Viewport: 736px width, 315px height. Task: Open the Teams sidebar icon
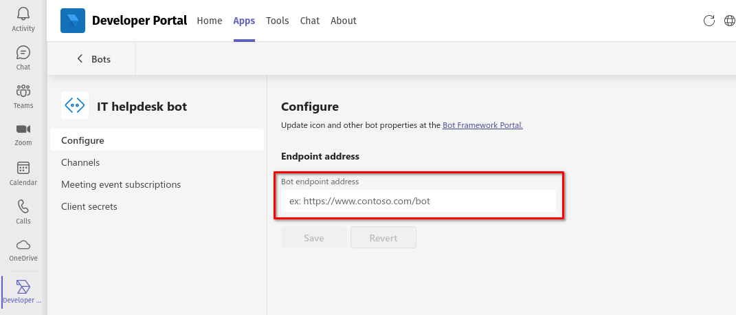coord(23,91)
